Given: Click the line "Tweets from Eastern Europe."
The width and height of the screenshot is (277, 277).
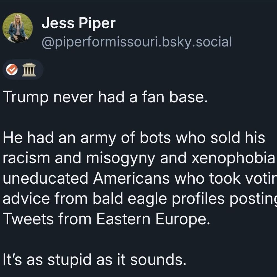Looking at the screenshot, I should point(105,219).
